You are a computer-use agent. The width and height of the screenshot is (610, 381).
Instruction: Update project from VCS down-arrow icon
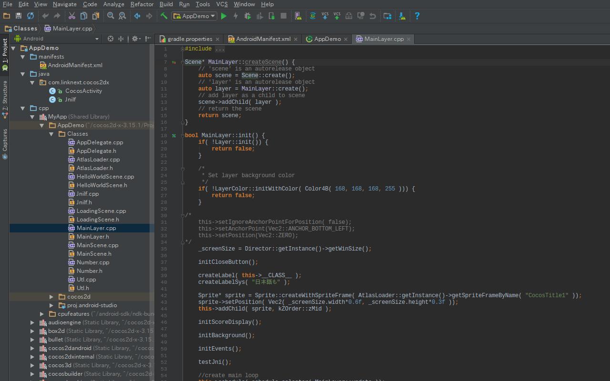(x=324, y=16)
